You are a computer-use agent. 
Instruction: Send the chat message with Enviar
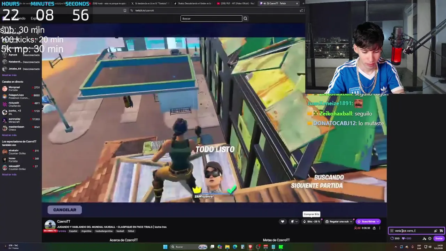[x=439, y=238]
